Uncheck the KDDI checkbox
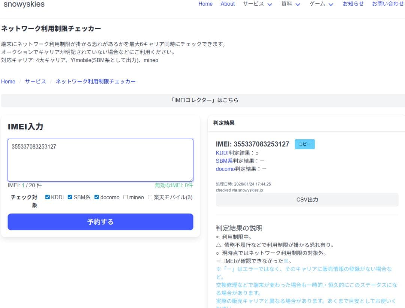Image resolution: width=405 pixels, height=308 pixels. click(47, 197)
